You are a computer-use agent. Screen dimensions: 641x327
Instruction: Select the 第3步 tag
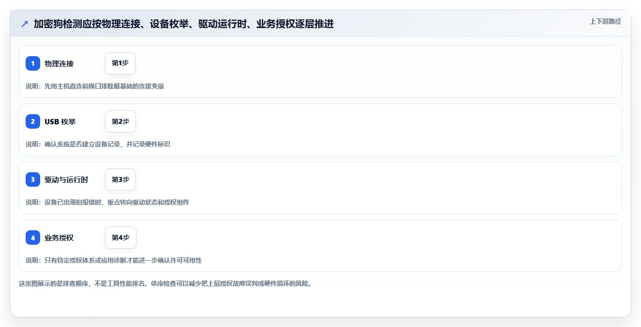pos(120,179)
